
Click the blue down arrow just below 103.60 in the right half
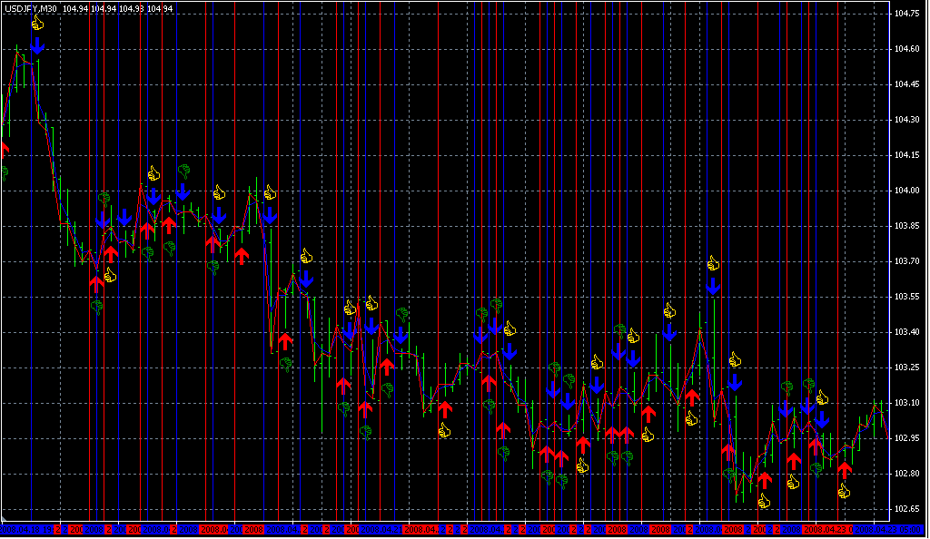[713, 286]
